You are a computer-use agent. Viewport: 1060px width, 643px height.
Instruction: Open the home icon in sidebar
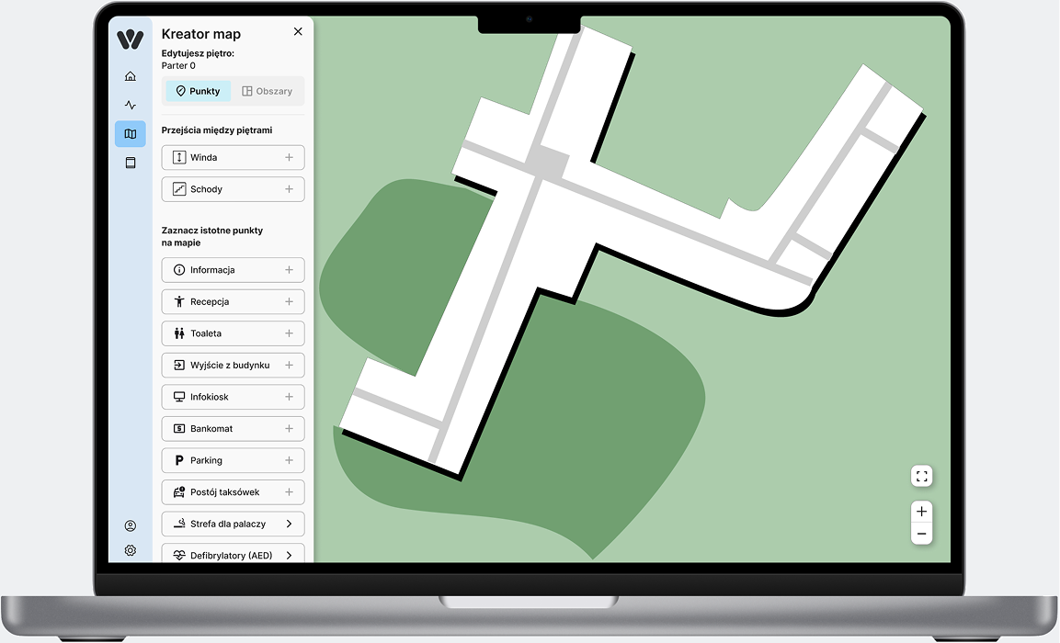pos(130,76)
